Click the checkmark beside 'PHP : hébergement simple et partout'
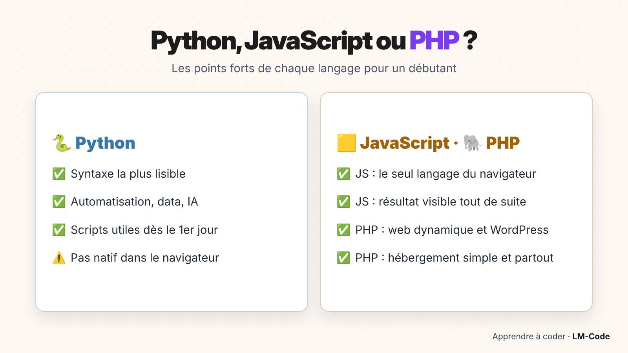The width and height of the screenshot is (628, 353). 343,258
